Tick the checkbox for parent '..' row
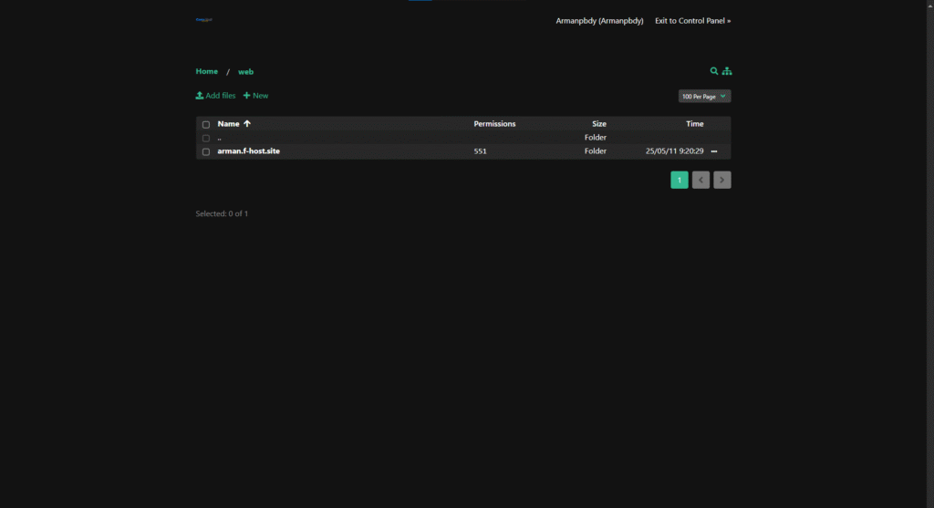Image resolution: width=934 pixels, height=508 pixels. coord(206,138)
